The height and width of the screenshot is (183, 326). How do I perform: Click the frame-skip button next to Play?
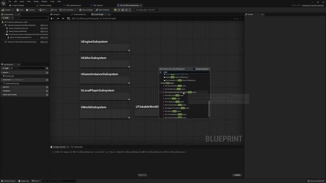(119, 10)
